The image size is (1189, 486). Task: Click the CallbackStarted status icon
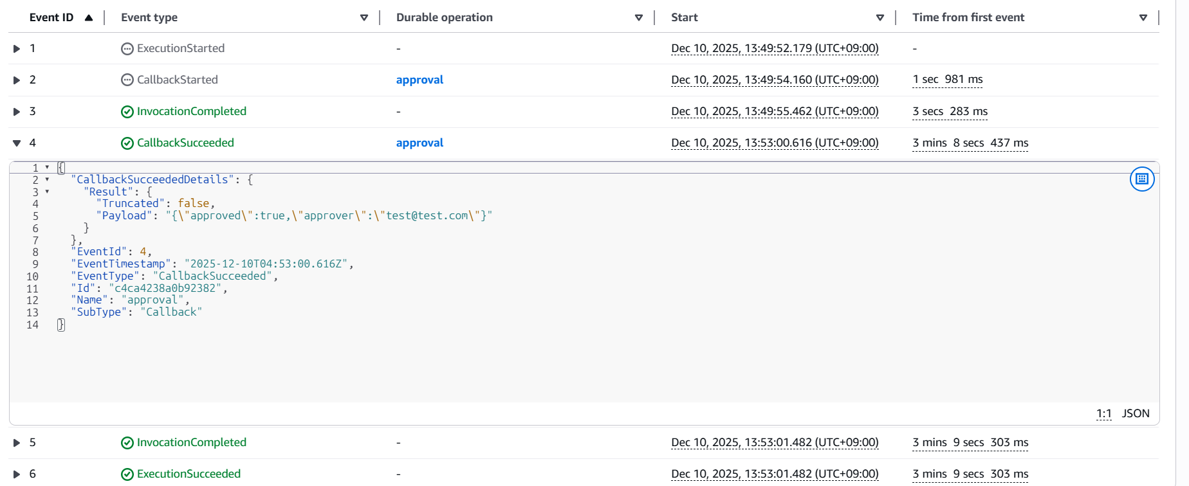click(x=127, y=80)
